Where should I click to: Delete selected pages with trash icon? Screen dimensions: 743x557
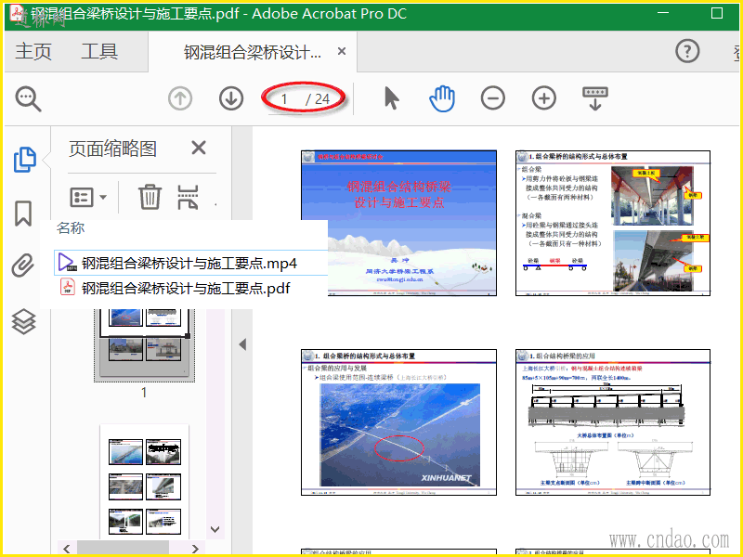tap(150, 197)
